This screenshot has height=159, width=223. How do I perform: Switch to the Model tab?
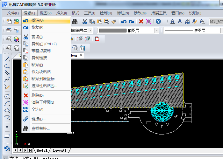point(42,150)
